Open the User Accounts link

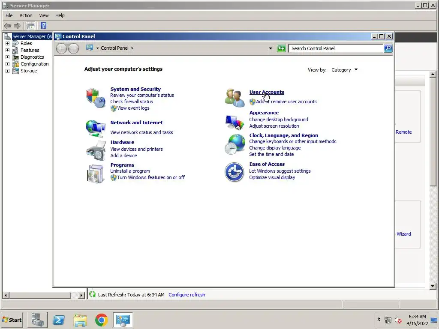click(267, 92)
